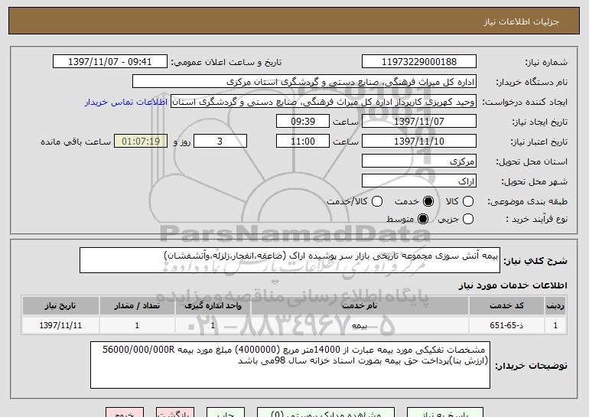Click the شماره نیاز label
589x417 pixels.
(x=546, y=62)
